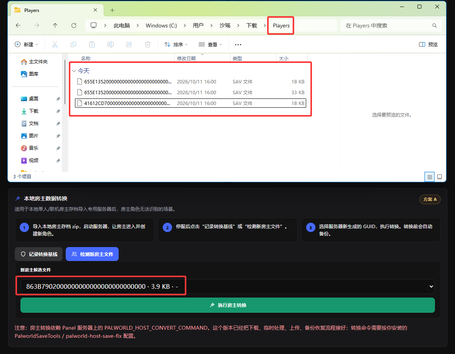
Task: Open the 排序 sort dropdown
Action: (176, 44)
